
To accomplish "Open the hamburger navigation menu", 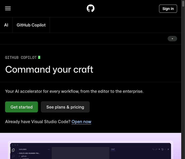I will [x=8, y=8].
